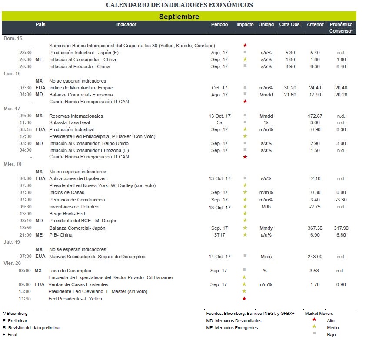Click 'Fuentes: Bloomberg, Banxico INEGI, y GFBX+' note
Screen dimensions: 369x340
point(250,313)
